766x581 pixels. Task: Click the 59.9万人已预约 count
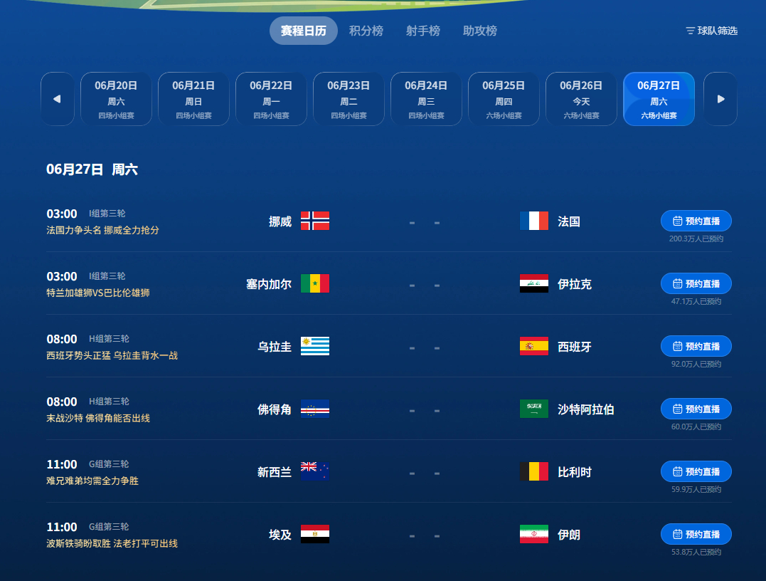696,489
